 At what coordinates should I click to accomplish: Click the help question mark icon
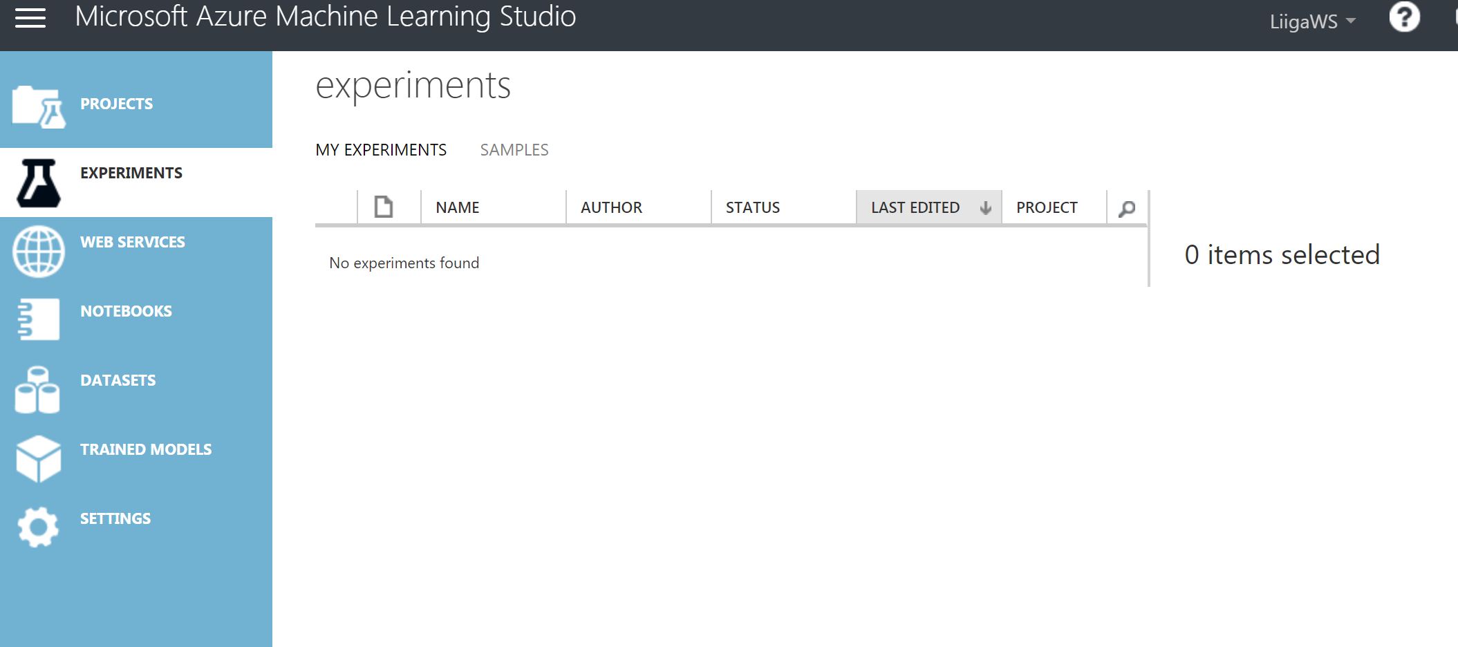pyautogui.click(x=1404, y=17)
